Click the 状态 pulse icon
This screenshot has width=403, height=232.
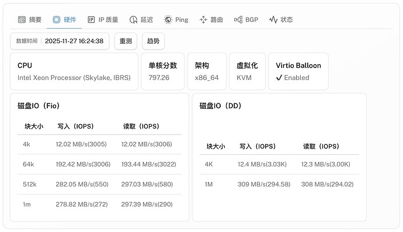273,19
